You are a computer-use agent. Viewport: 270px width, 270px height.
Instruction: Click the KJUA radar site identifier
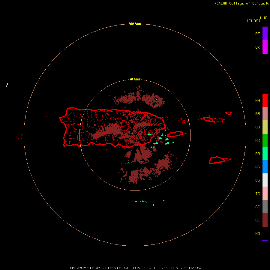(154, 268)
